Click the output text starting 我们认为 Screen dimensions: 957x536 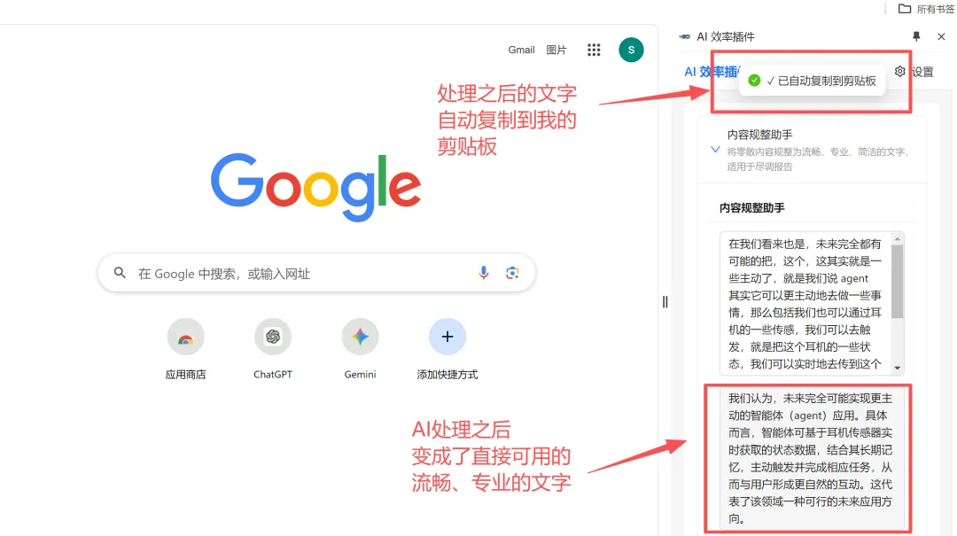(x=810, y=458)
